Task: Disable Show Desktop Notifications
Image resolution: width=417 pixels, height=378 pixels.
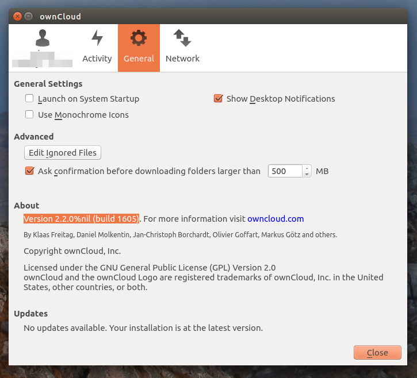Action: (218, 99)
